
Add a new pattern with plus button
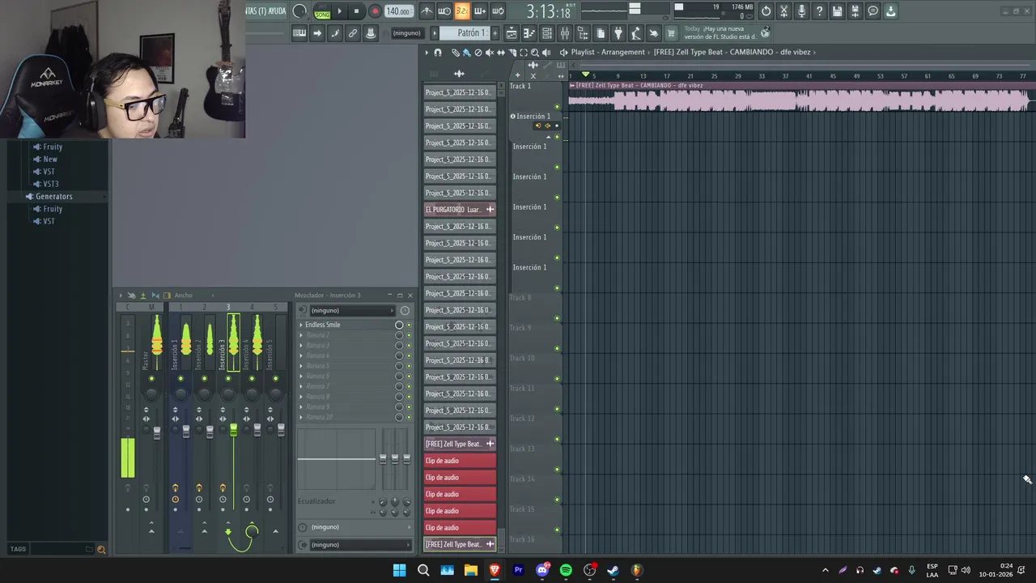(x=493, y=33)
